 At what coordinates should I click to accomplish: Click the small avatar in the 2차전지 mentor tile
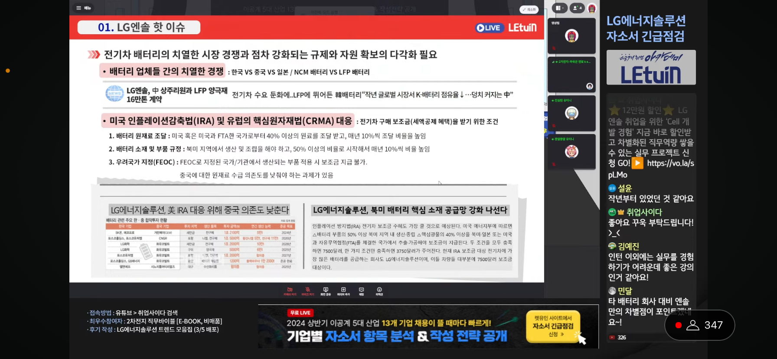coord(589,86)
